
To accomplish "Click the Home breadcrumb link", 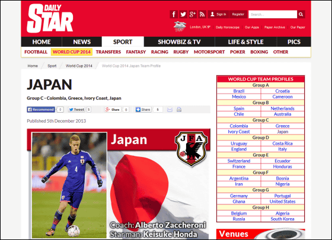I will pyautogui.click(x=33, y=66).
